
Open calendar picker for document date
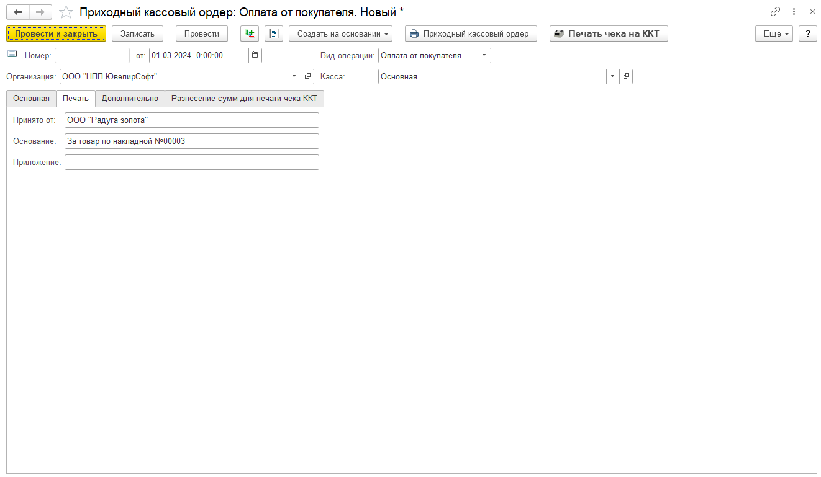[255, 55]
